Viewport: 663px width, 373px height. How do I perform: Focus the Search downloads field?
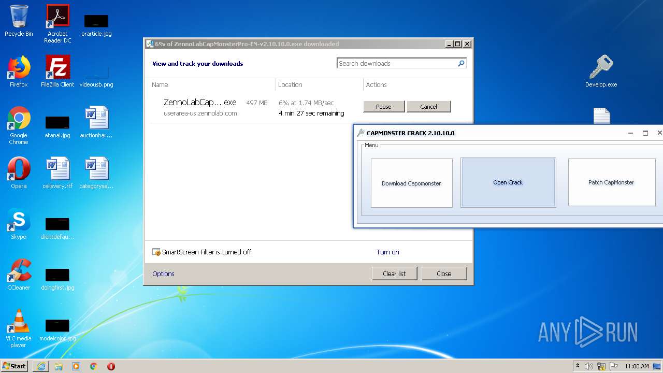tap(398, 63)
